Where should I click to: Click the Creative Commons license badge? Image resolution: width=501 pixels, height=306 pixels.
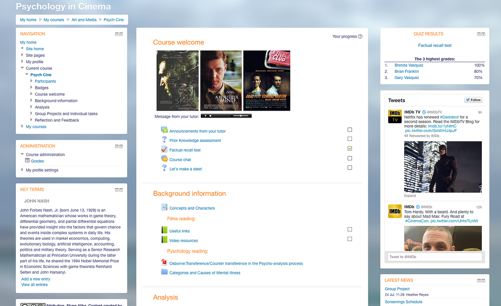33,304
